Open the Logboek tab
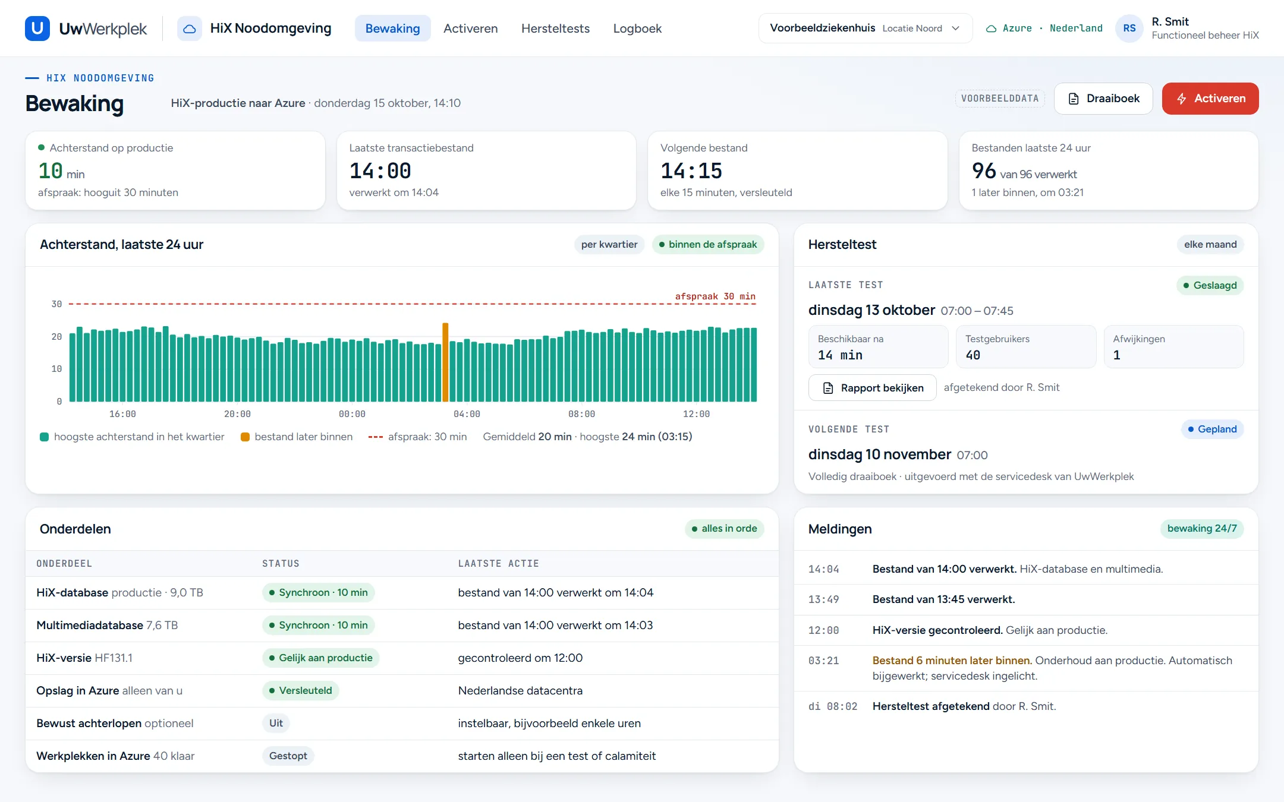This screenshot has height=802, width=1284. click(637, 29)
